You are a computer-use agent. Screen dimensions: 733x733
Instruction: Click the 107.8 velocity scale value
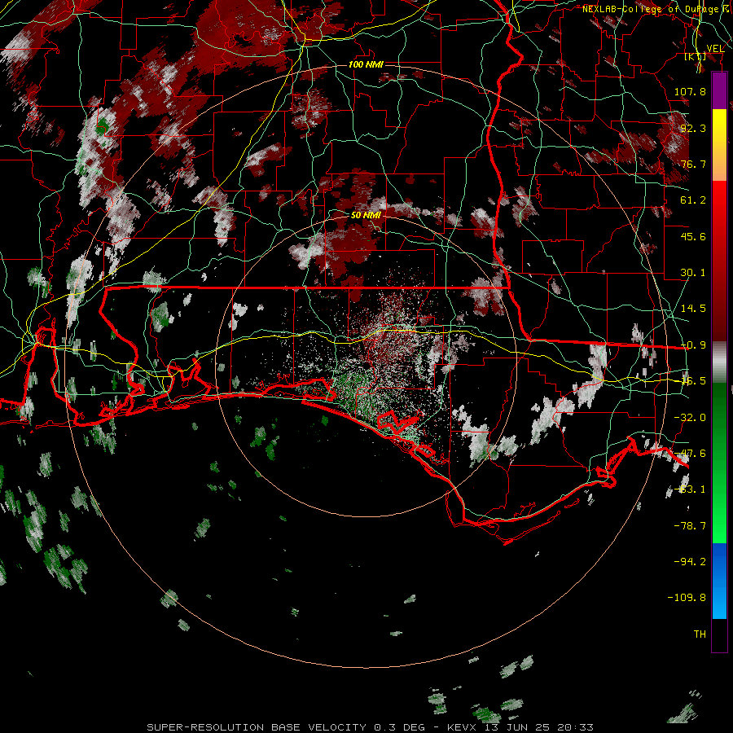[690, 91]
